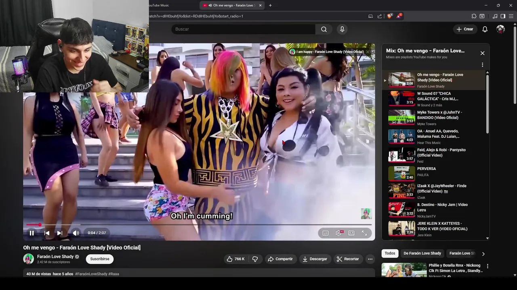Mute the video volume
The image size is (517, 290).
click(76, 233)
